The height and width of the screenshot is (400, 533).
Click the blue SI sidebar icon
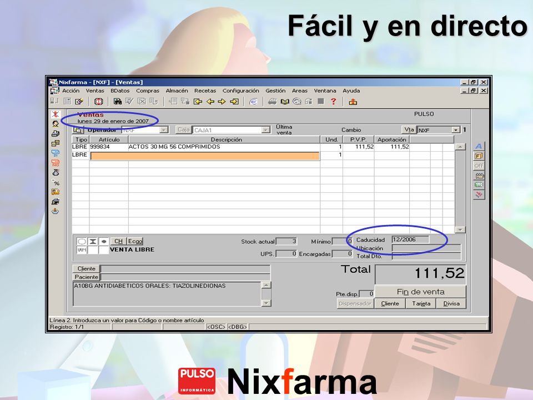[x=56, y=153]
